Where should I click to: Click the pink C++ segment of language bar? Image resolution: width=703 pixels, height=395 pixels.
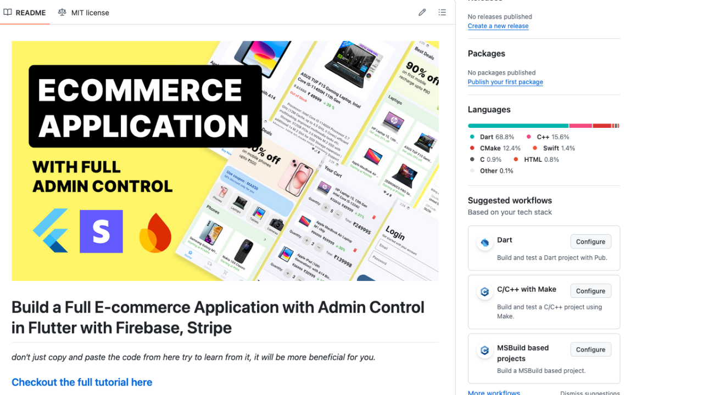581,126
